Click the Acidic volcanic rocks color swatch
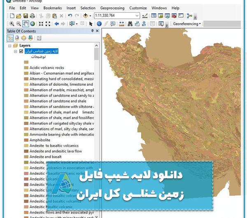Viewport: 247px width, 218px height. pyautogui.click(x=26, y=68)
